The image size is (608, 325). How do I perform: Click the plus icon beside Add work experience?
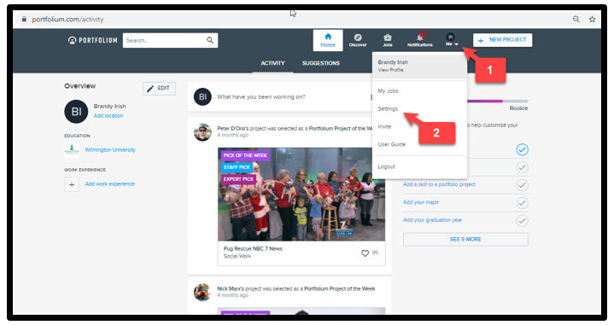[x=72, y=184]
